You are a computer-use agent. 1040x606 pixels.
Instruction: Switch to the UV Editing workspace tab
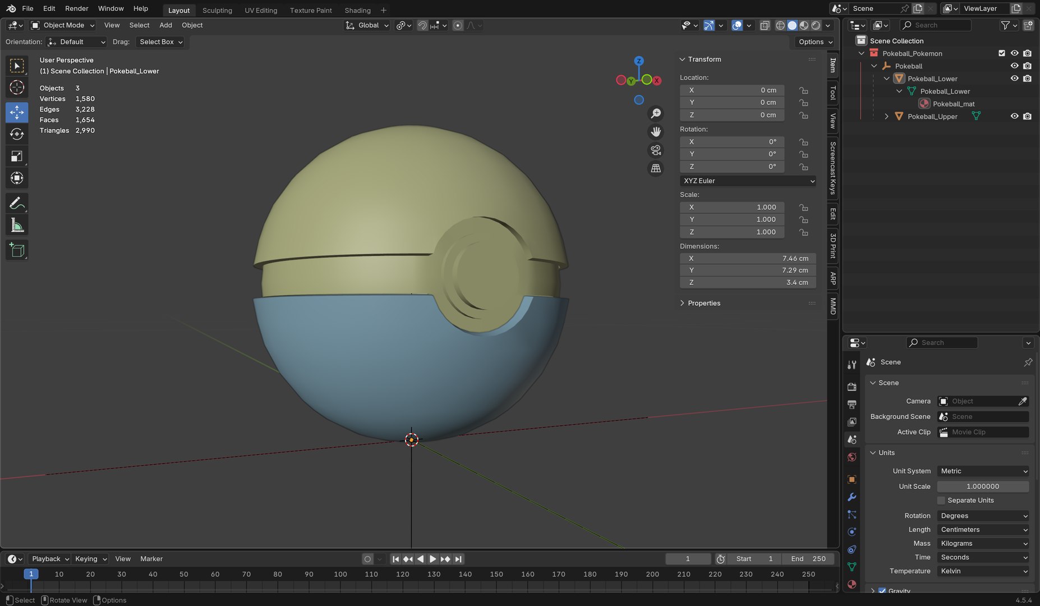coord(261,10)
